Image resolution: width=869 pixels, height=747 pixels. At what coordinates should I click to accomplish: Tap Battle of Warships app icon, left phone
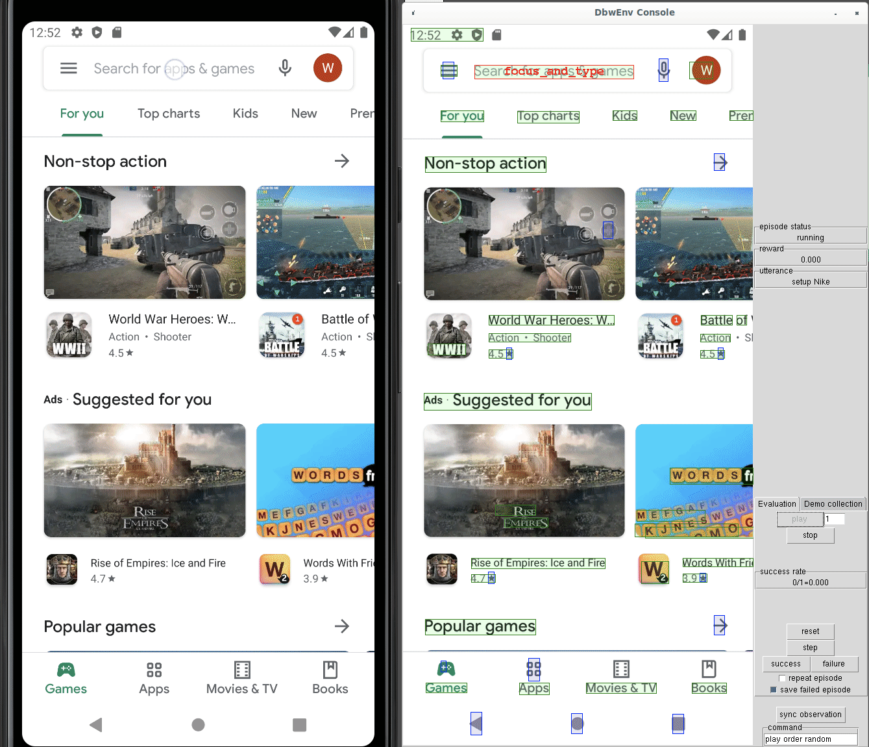click(x=282, y=335)
